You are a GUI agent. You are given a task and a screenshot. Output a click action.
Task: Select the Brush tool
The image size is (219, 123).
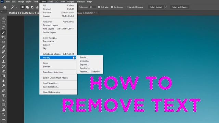(x=3, y=57)
